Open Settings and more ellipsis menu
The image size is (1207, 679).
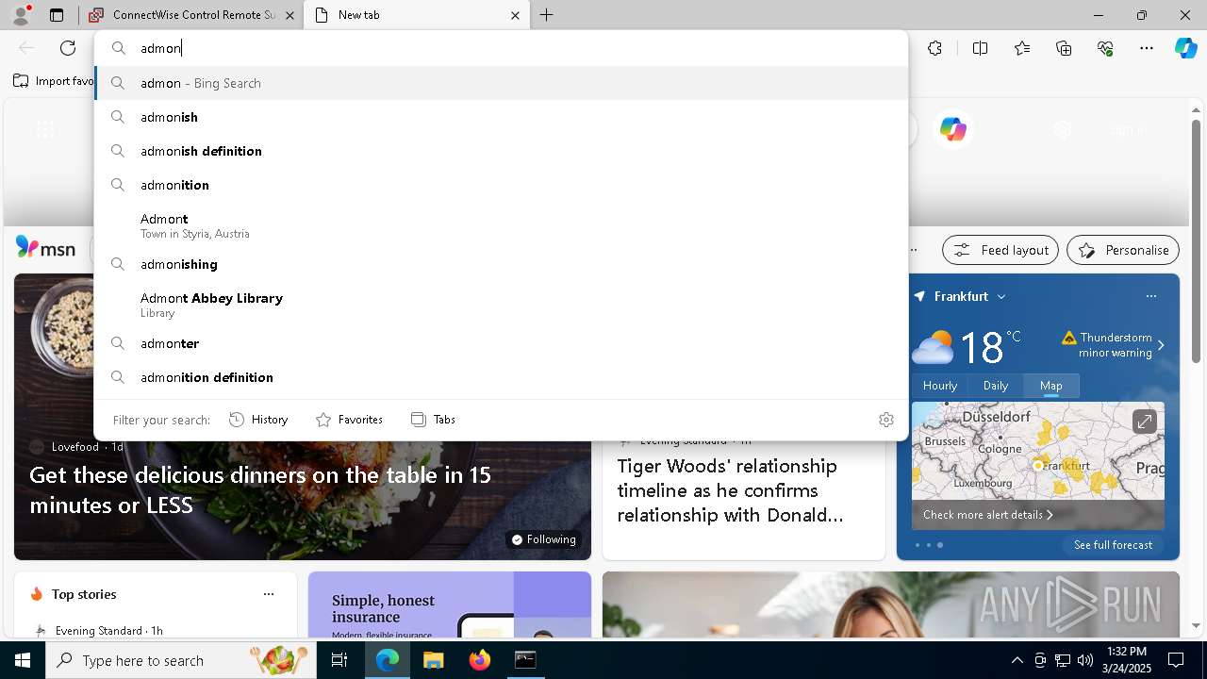[x=1147, y=48]
